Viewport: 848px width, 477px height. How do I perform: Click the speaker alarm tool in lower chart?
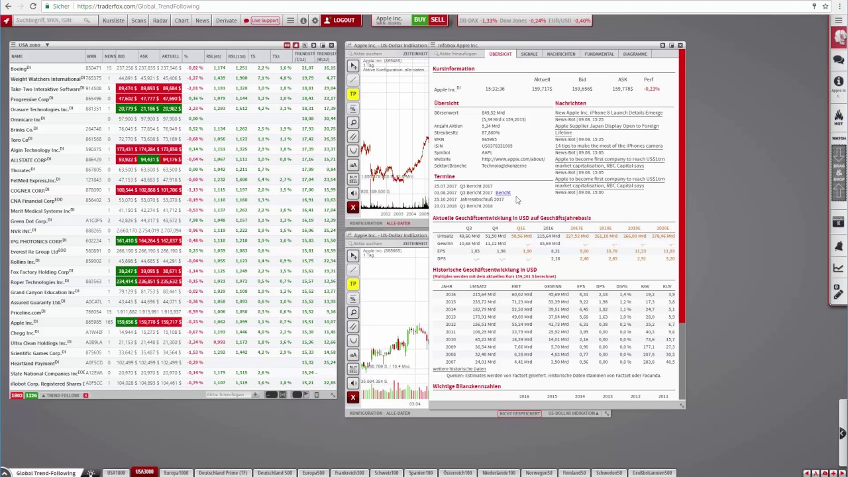click(x=353, y=383)
